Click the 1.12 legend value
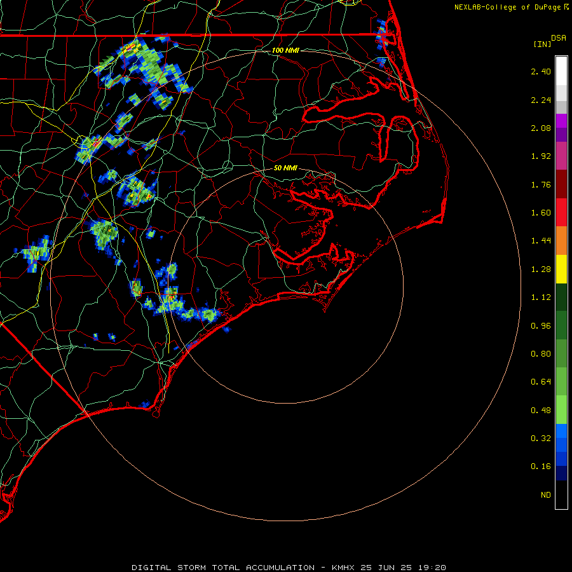The height and width of the screenshot is (572, 572). click(541, 297)
